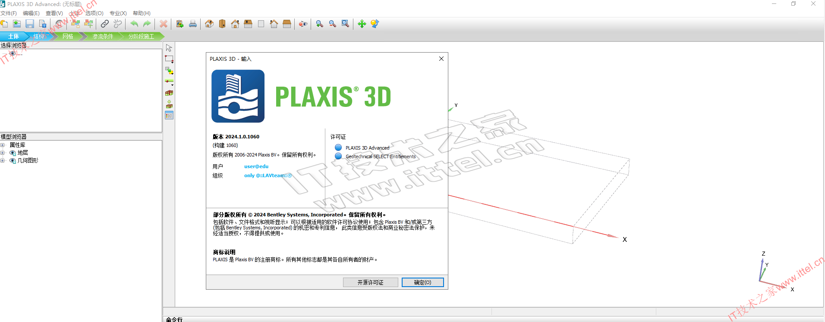Switch to the 结构 mode tab
The height and width of the screenshot is (322, 825).
pos(40,37)
